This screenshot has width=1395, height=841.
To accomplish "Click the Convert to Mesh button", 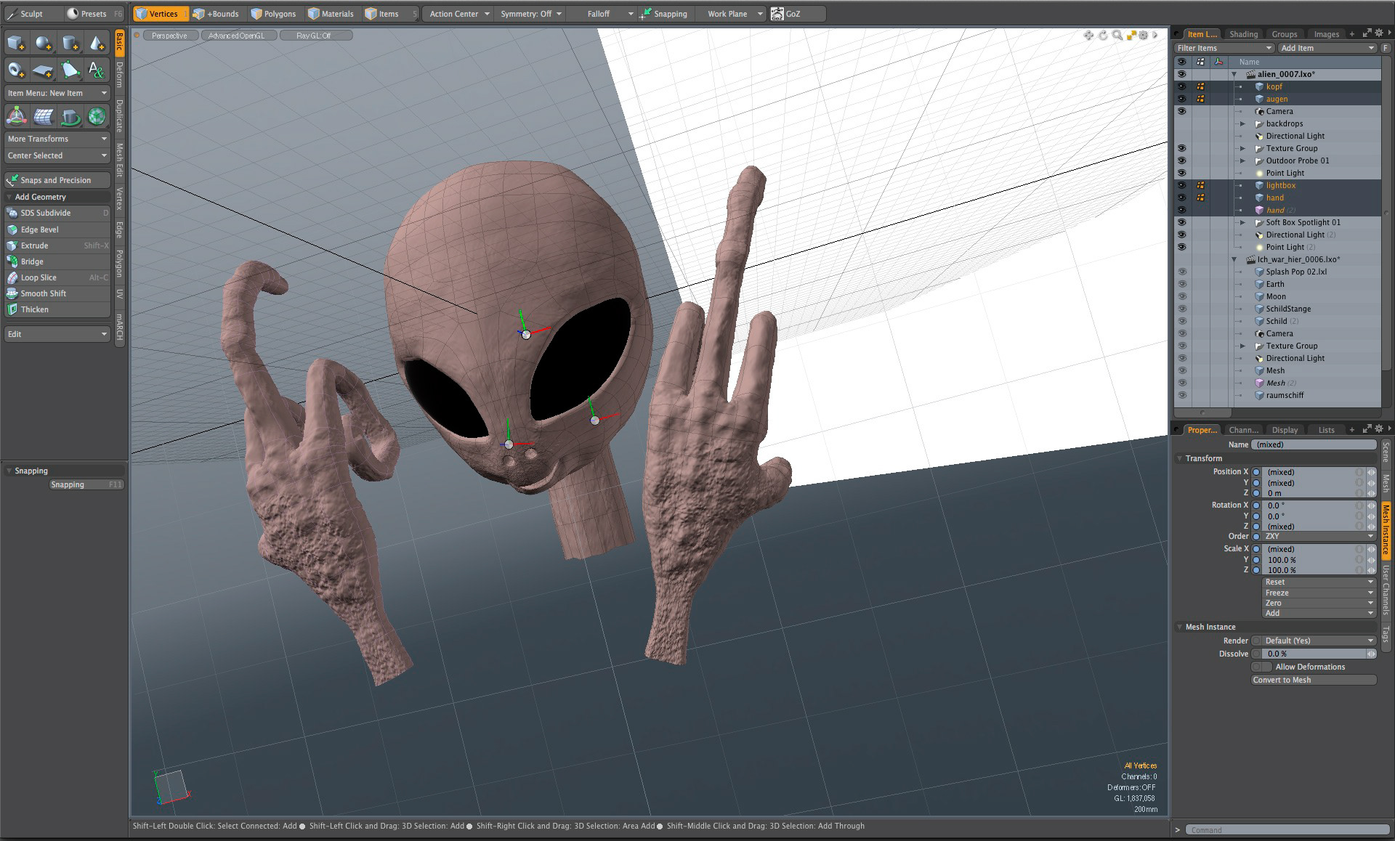I will (x=1314, y=680).
